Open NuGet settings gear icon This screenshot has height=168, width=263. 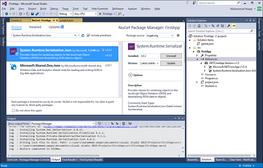tap(178, 35)
